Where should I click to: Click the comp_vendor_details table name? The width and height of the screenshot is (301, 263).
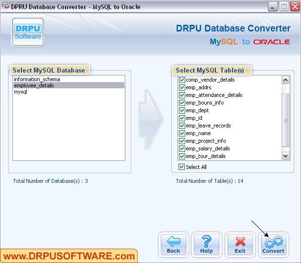click(210, 80)
